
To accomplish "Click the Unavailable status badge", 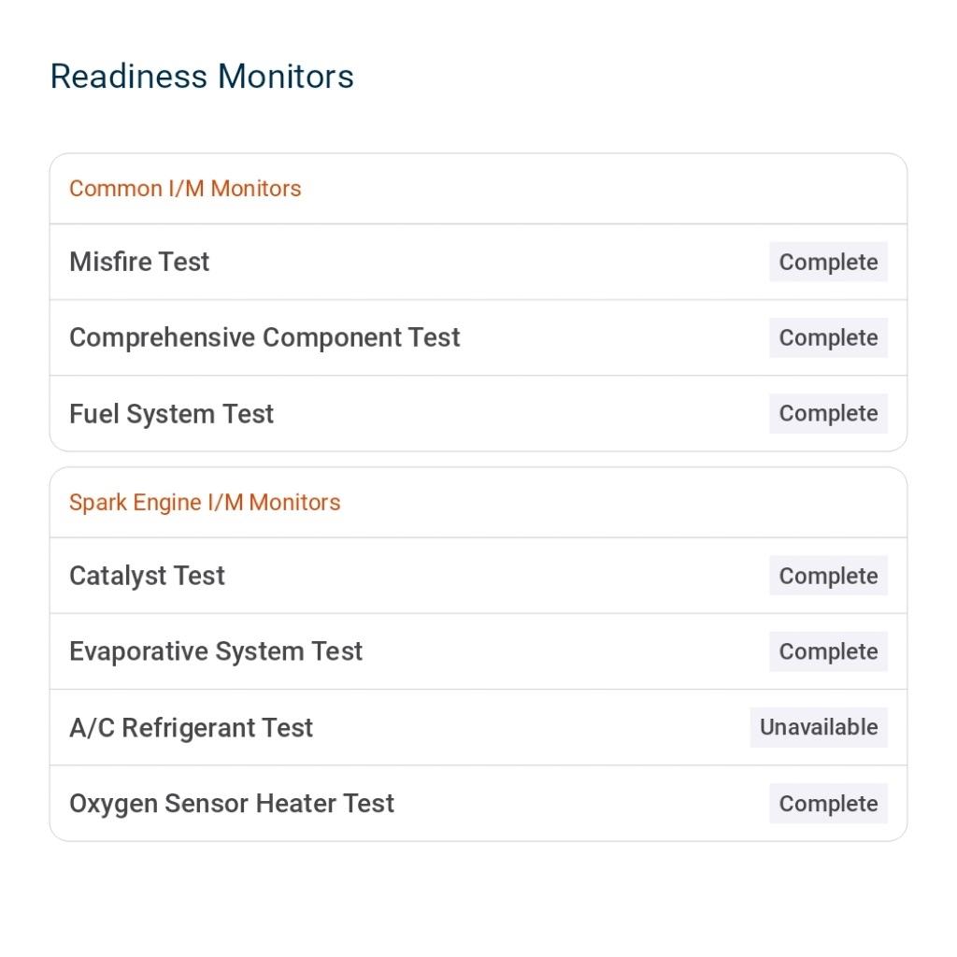I will click(819, 728).
